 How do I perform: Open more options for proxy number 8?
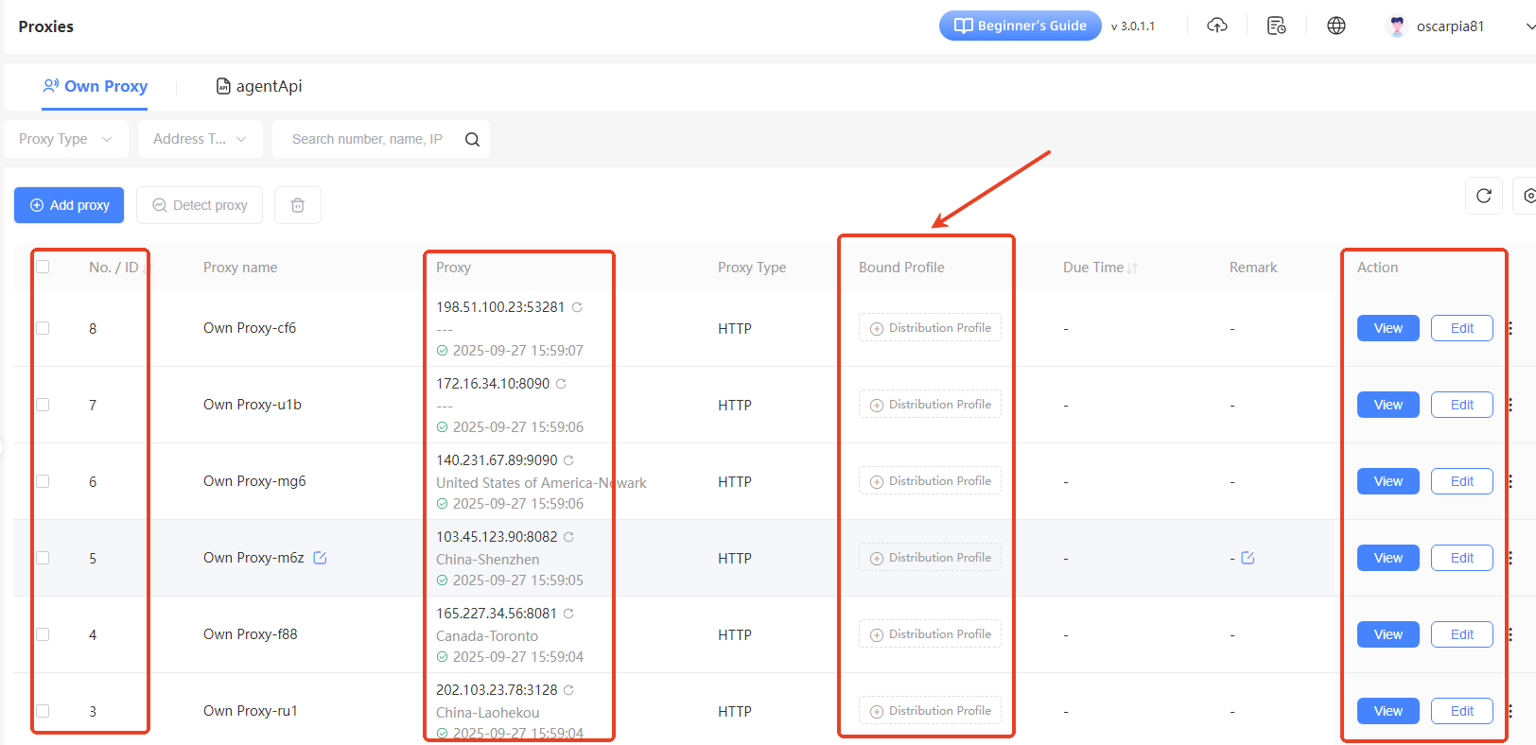pos(1510,328)
